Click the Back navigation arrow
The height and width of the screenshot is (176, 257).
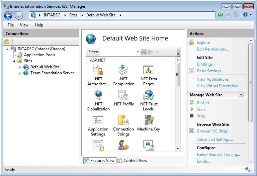pos(8,16)
